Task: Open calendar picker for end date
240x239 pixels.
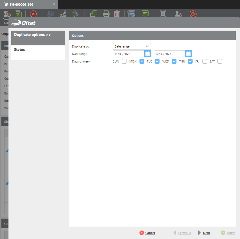Action: pyautogui.click(x=189, y=54)
